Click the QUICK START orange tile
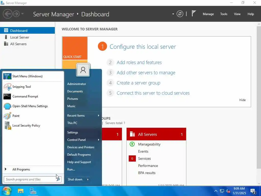Screen dimensions: 261x196 (75, 48)
